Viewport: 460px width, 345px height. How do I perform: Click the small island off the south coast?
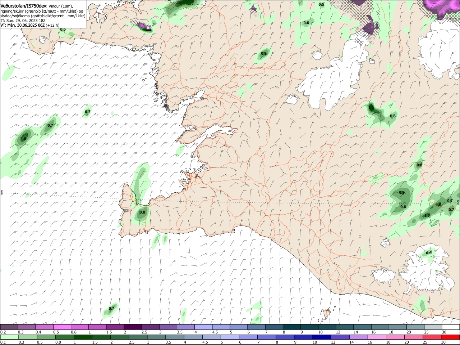pos(327,314)
